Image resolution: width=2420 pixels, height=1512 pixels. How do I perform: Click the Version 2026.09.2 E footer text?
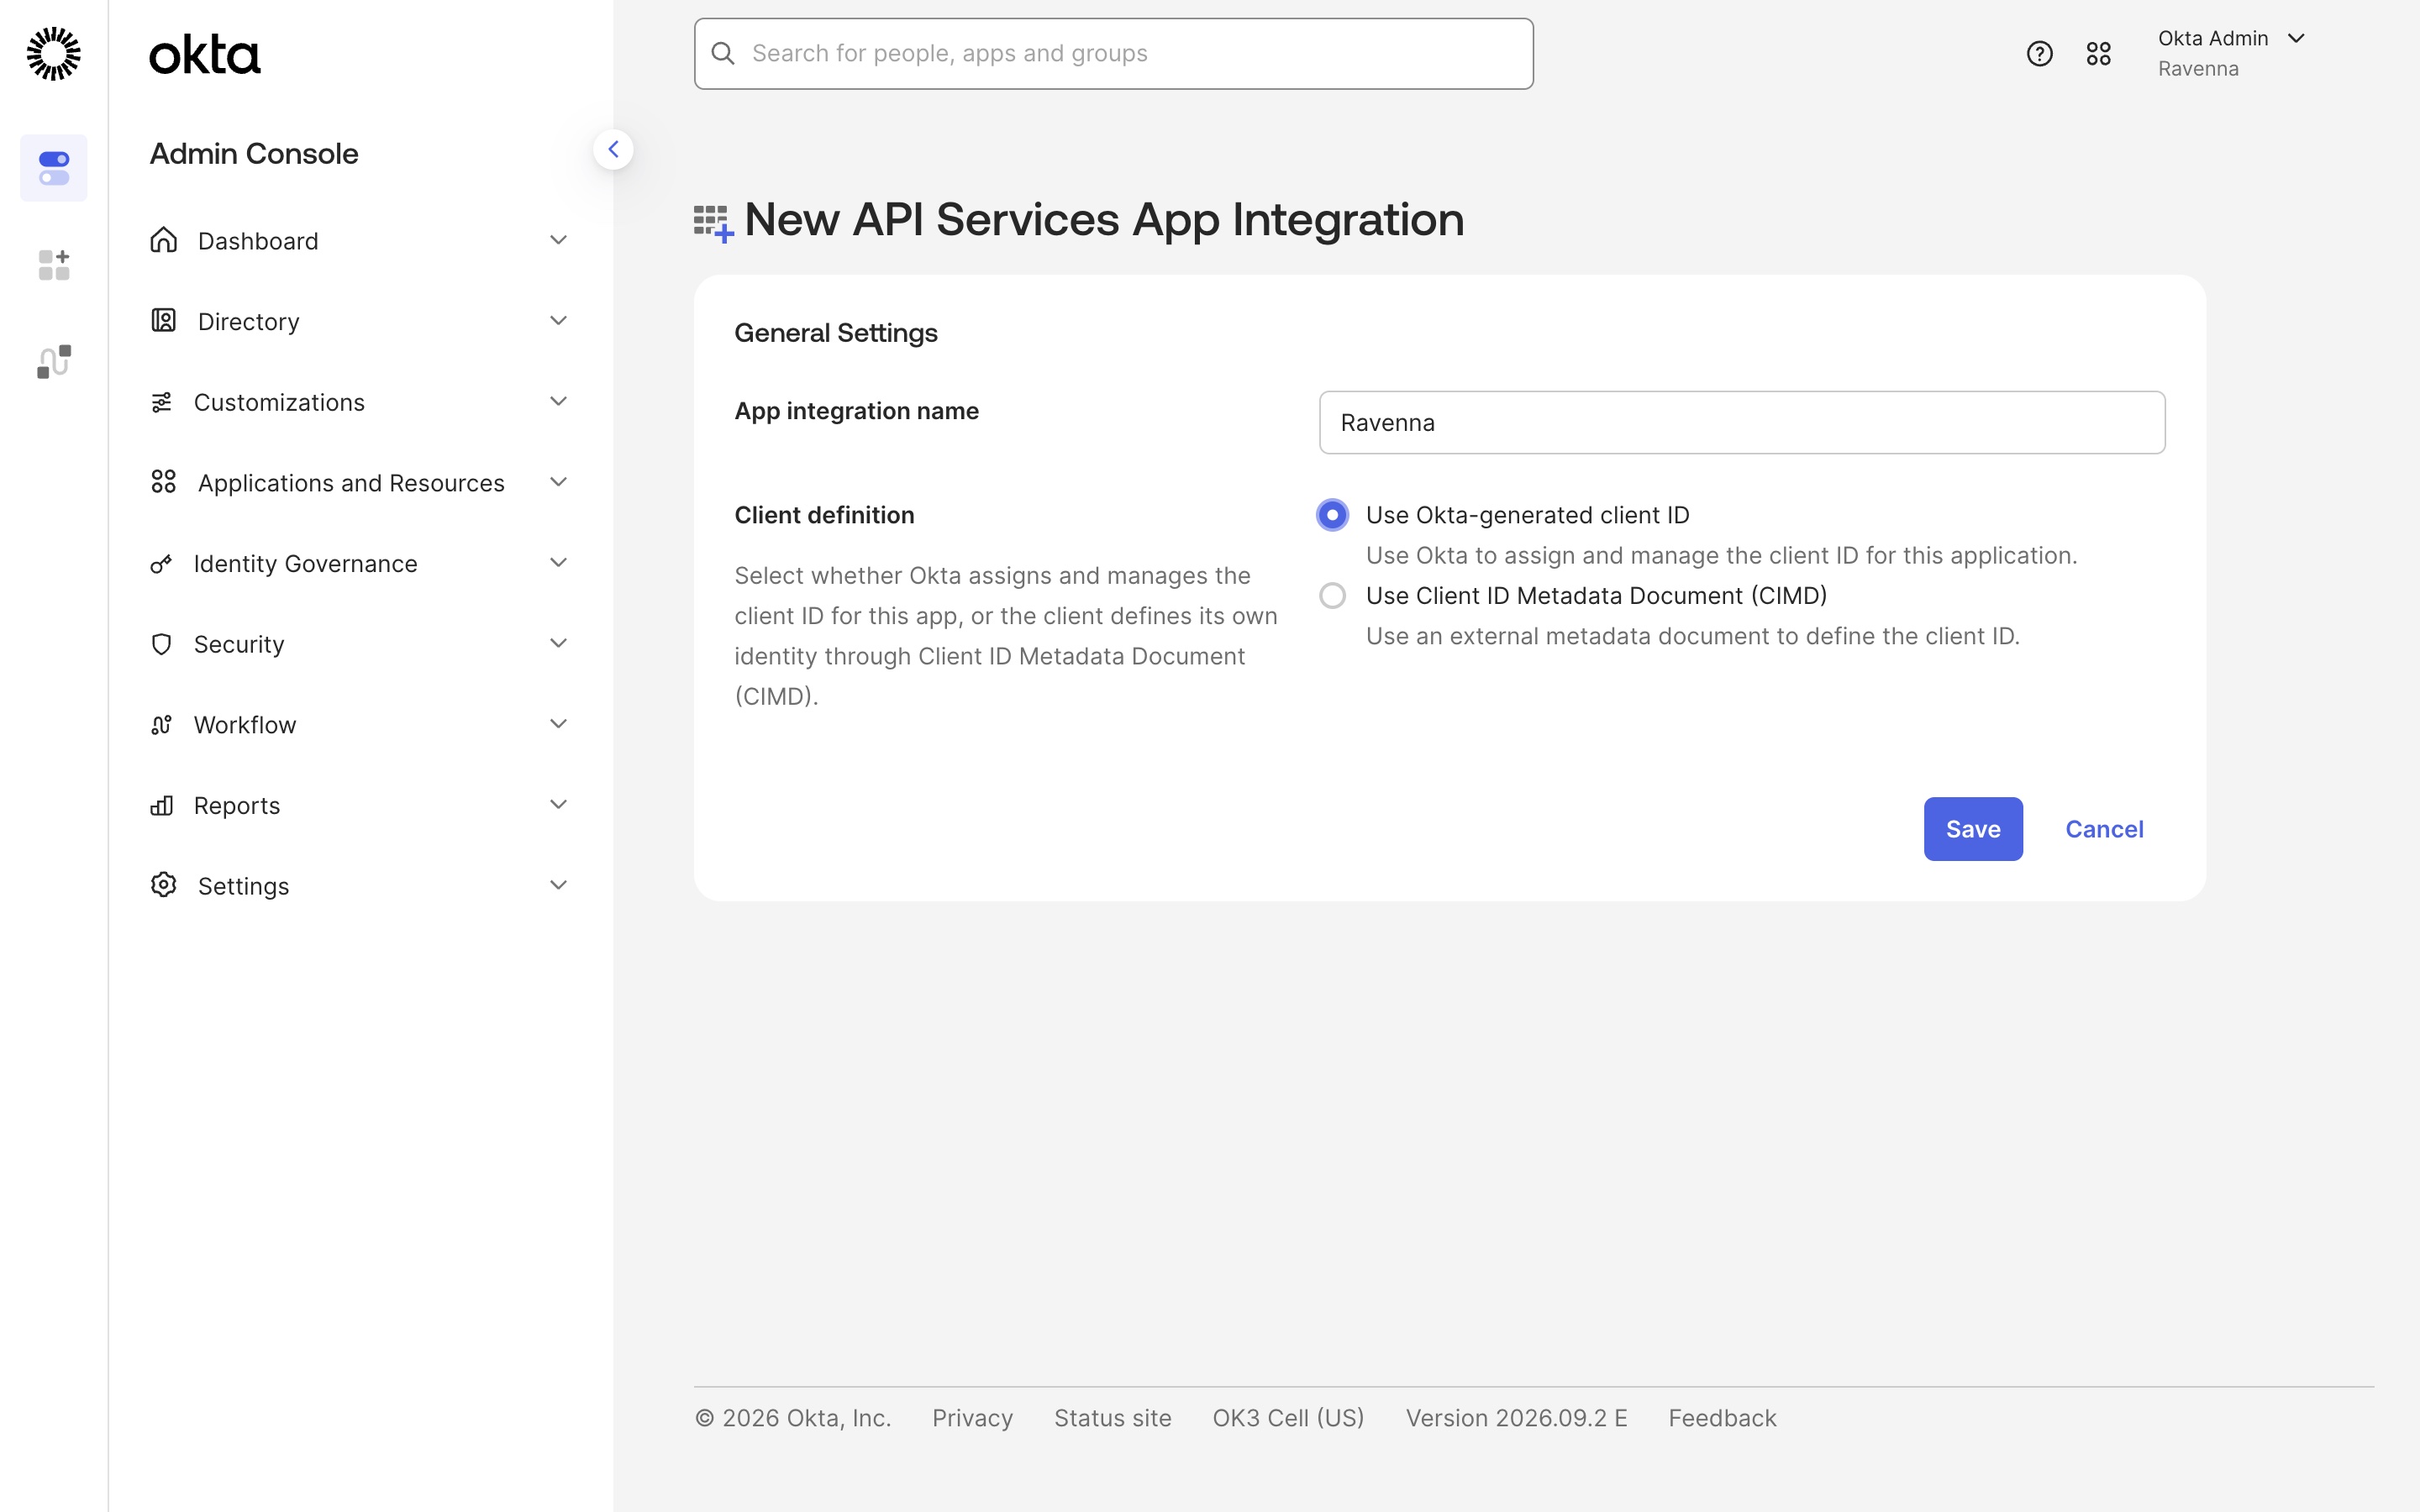(1516, 1418)
